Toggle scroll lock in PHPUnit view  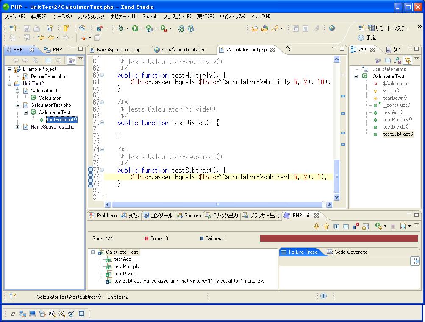click(366, 227)
